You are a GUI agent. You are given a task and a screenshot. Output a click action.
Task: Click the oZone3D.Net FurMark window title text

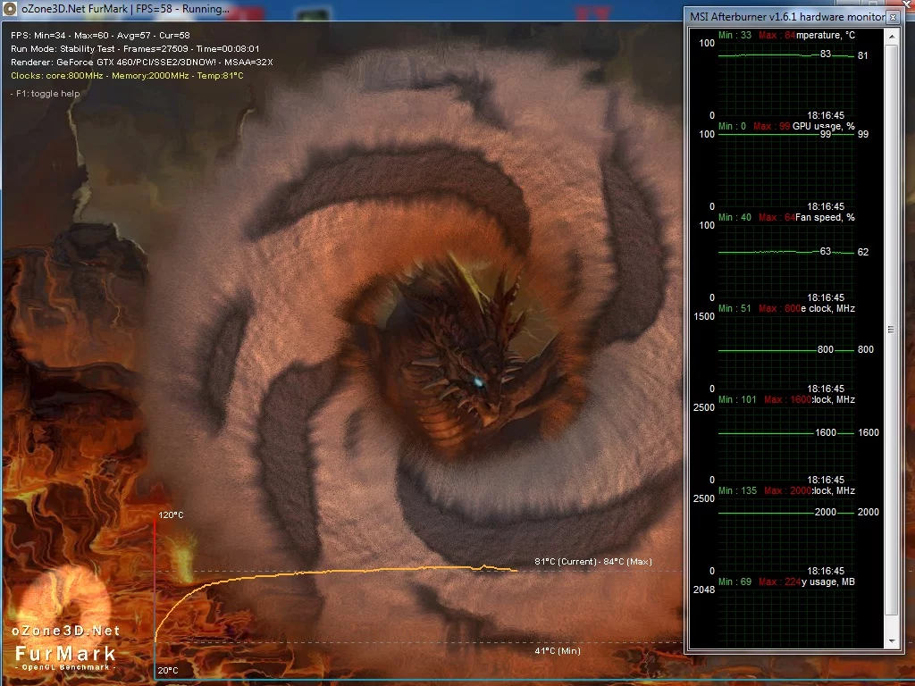click(125, 9)
